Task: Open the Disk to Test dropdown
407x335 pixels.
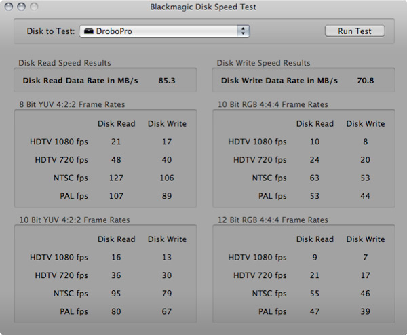Action: [x=164, y=31]
